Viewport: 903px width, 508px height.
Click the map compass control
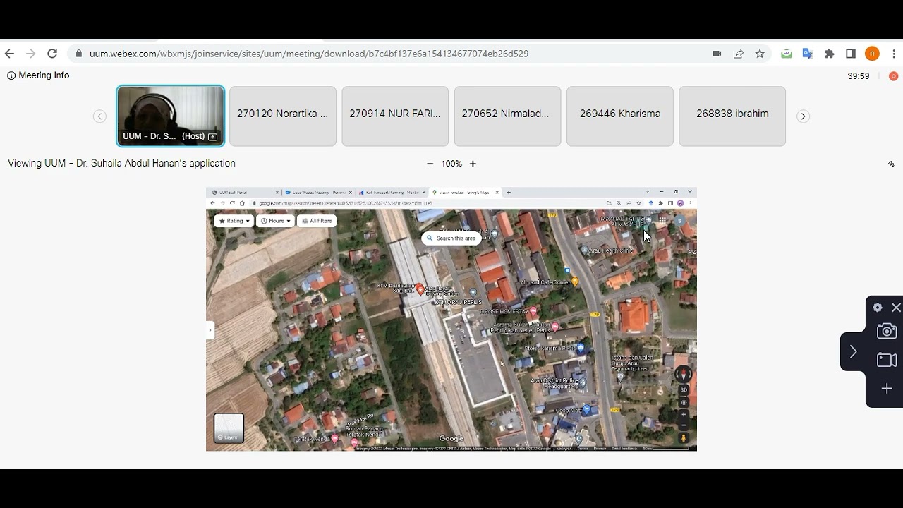coord(683,375)
